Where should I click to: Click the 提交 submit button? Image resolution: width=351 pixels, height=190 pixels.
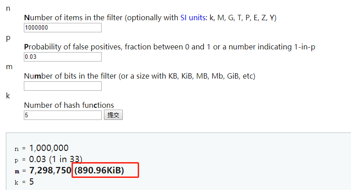point(113,115)
